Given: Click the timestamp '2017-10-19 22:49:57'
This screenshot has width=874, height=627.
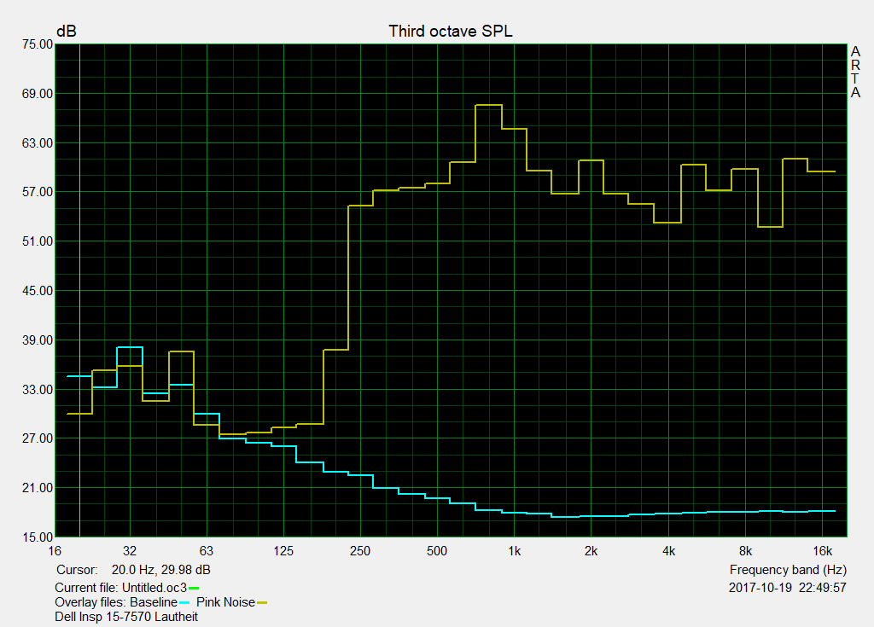Looking at the screenshot, I should coord(788,588).
